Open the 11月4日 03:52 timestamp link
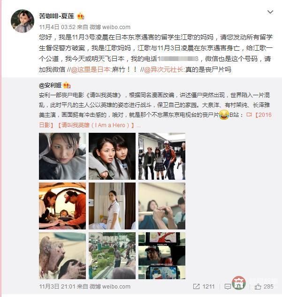Viewport: 282px width, 297px height. (57, 27)
